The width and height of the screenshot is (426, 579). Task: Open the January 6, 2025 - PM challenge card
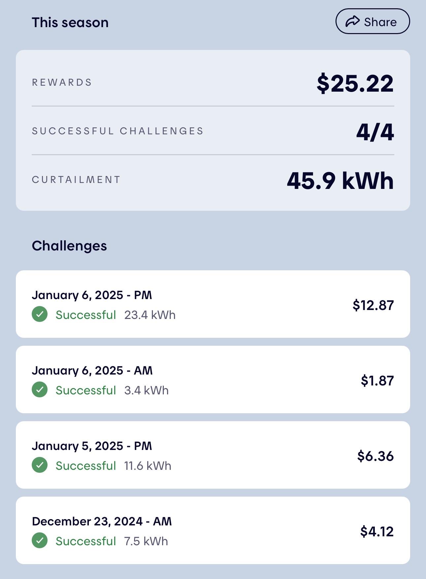pos(213,304)
